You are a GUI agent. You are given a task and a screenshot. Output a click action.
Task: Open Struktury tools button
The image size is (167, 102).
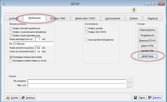28,98
